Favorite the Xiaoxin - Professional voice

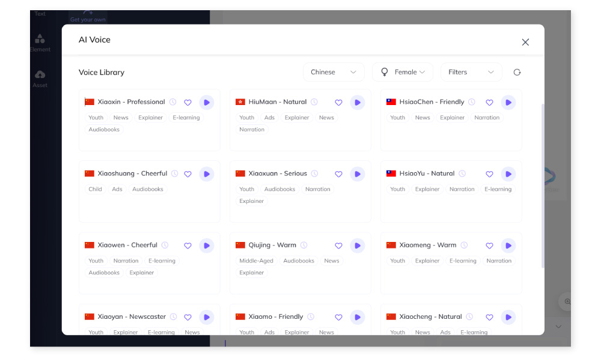188,103
